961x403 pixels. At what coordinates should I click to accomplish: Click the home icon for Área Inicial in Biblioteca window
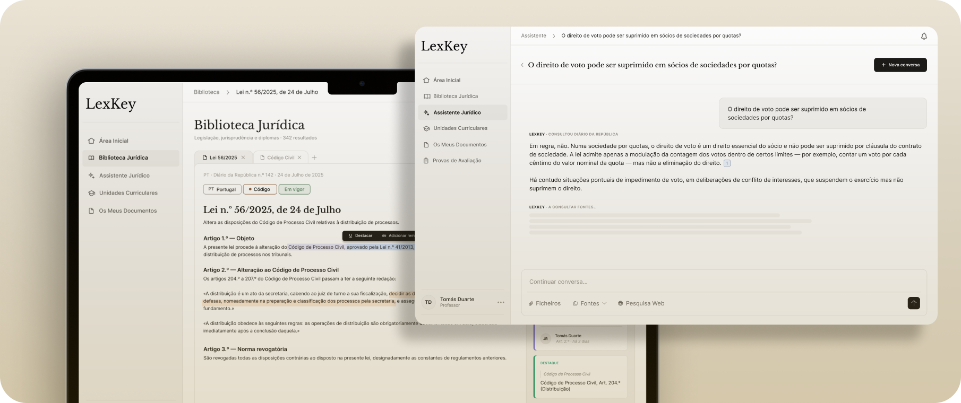click(91, 141)
